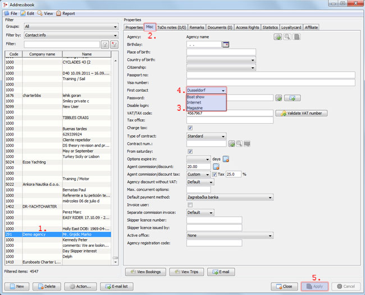Screen dimensions: 365x295
Task: Switch to the Documents (0) tab
Action: [220, 27]
